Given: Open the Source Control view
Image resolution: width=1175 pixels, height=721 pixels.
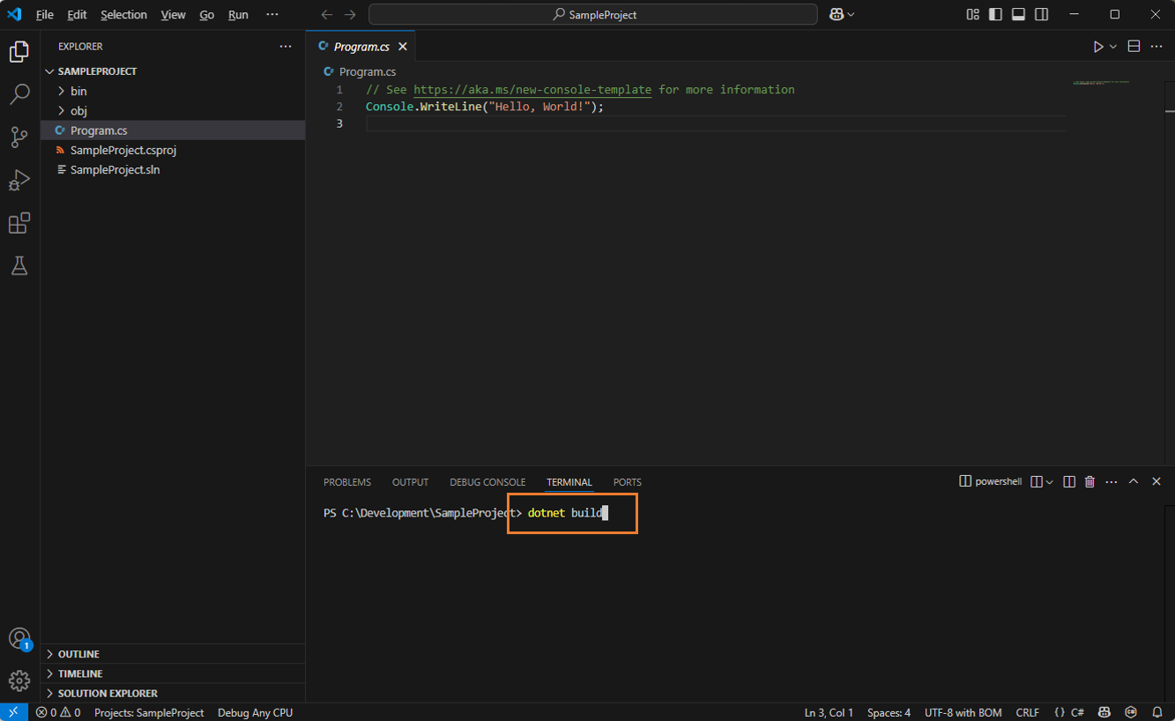Looking at the screenshot, I should coord(19,137).
